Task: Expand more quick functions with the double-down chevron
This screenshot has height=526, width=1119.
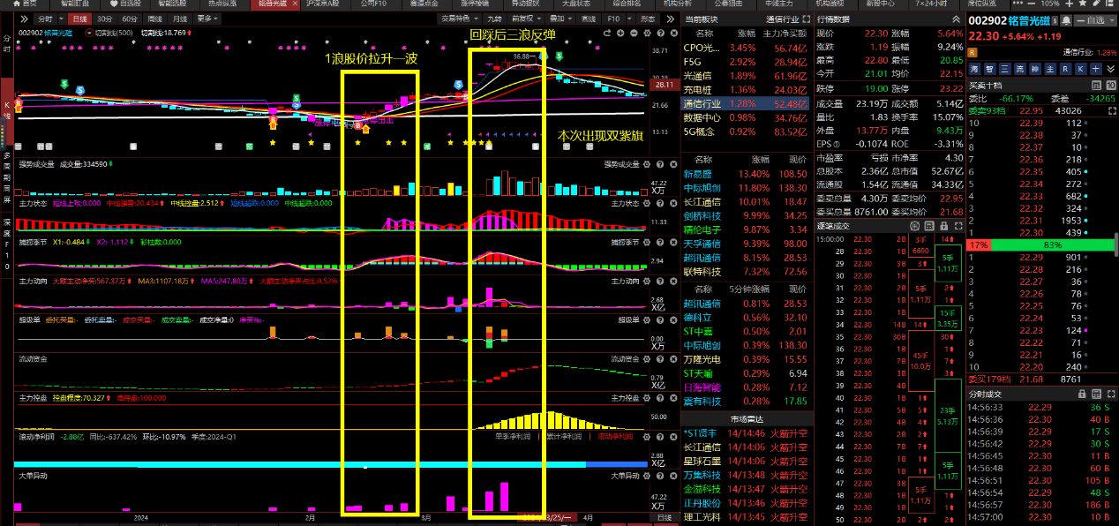Action: [x=1111, y=69]
